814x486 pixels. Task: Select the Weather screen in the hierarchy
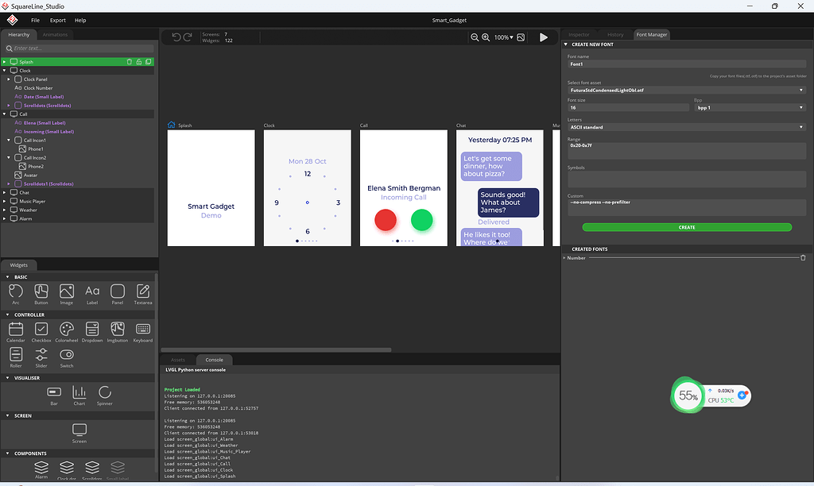(28, 210)
